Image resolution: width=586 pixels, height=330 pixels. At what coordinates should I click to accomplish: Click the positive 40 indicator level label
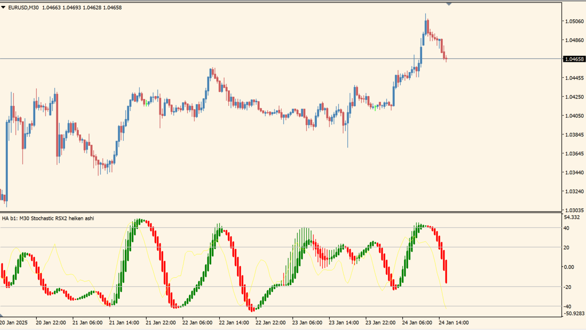[x=566, y=228]
